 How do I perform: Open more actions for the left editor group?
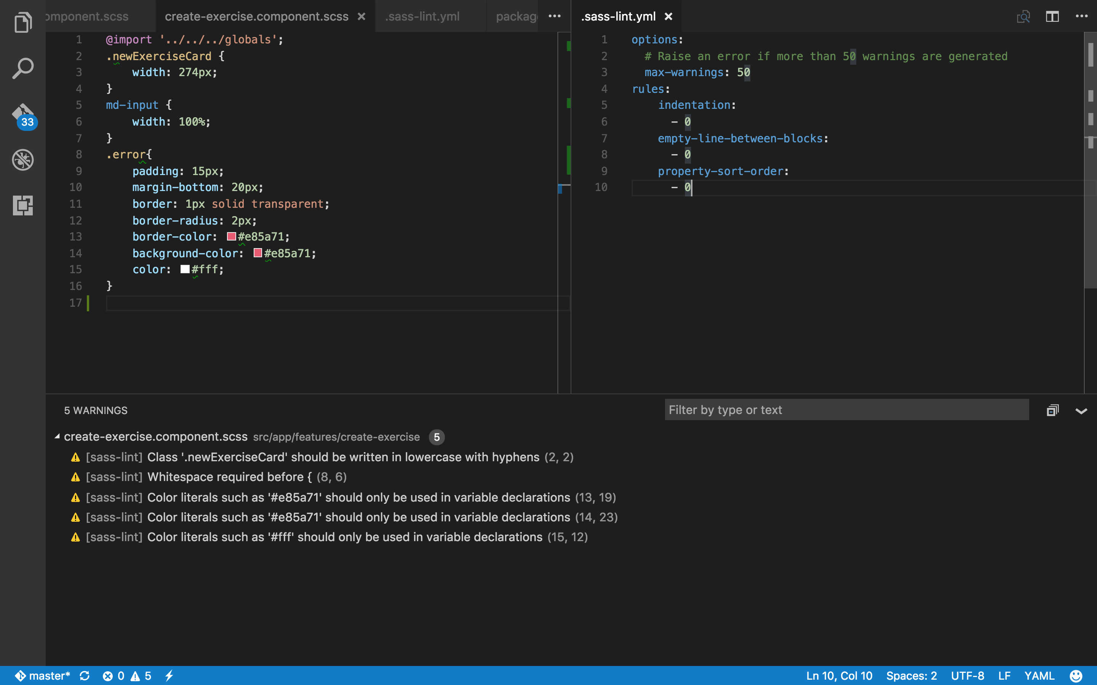[554, 16]
